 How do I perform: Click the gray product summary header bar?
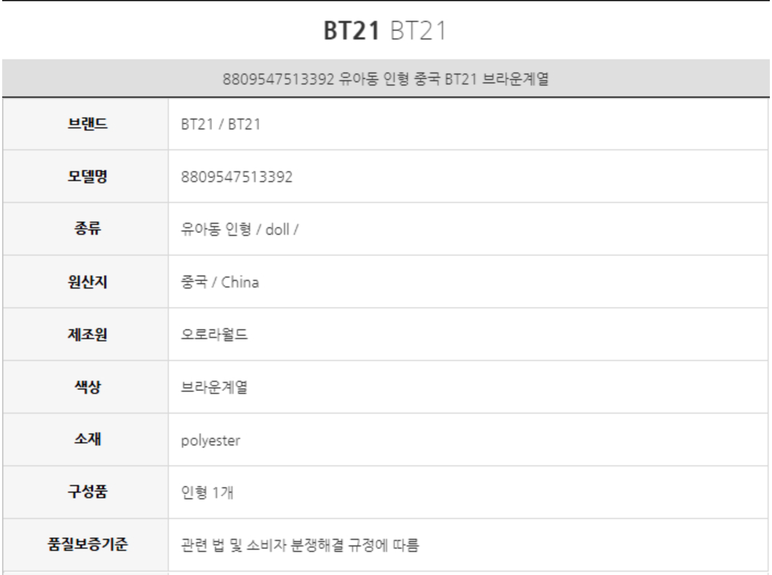(x=385, y=79)
